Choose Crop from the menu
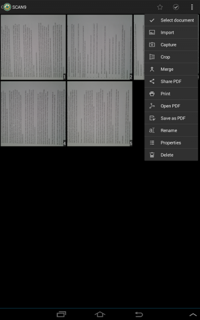This screenshot has height=320, width=200. 171,57
